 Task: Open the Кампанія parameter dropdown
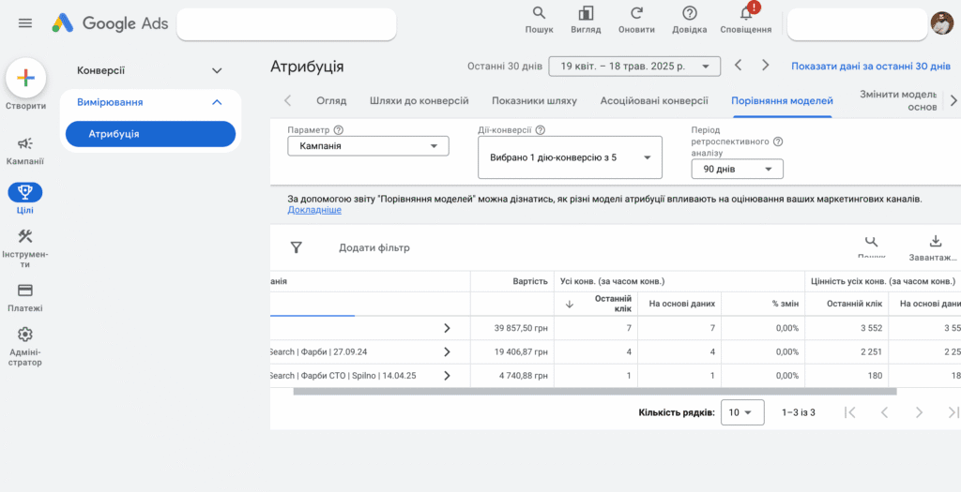[368, 146]
